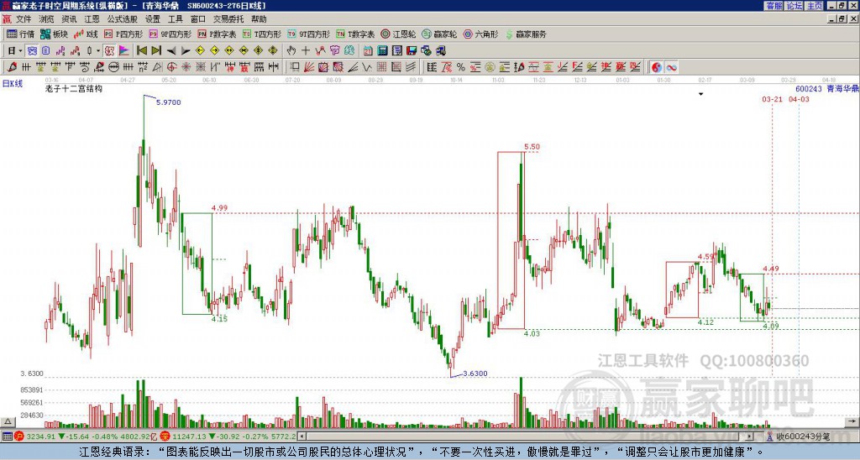Viewport: 860px width, 460px height.
Task: Click the black left-pointing arrow icon
Action: coord(171,50)
